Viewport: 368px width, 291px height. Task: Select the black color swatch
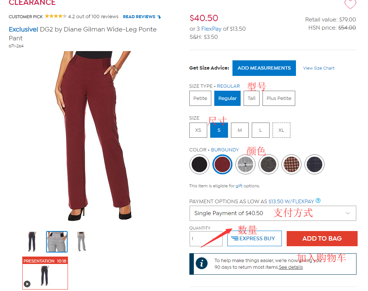click(x=199, y=164)
